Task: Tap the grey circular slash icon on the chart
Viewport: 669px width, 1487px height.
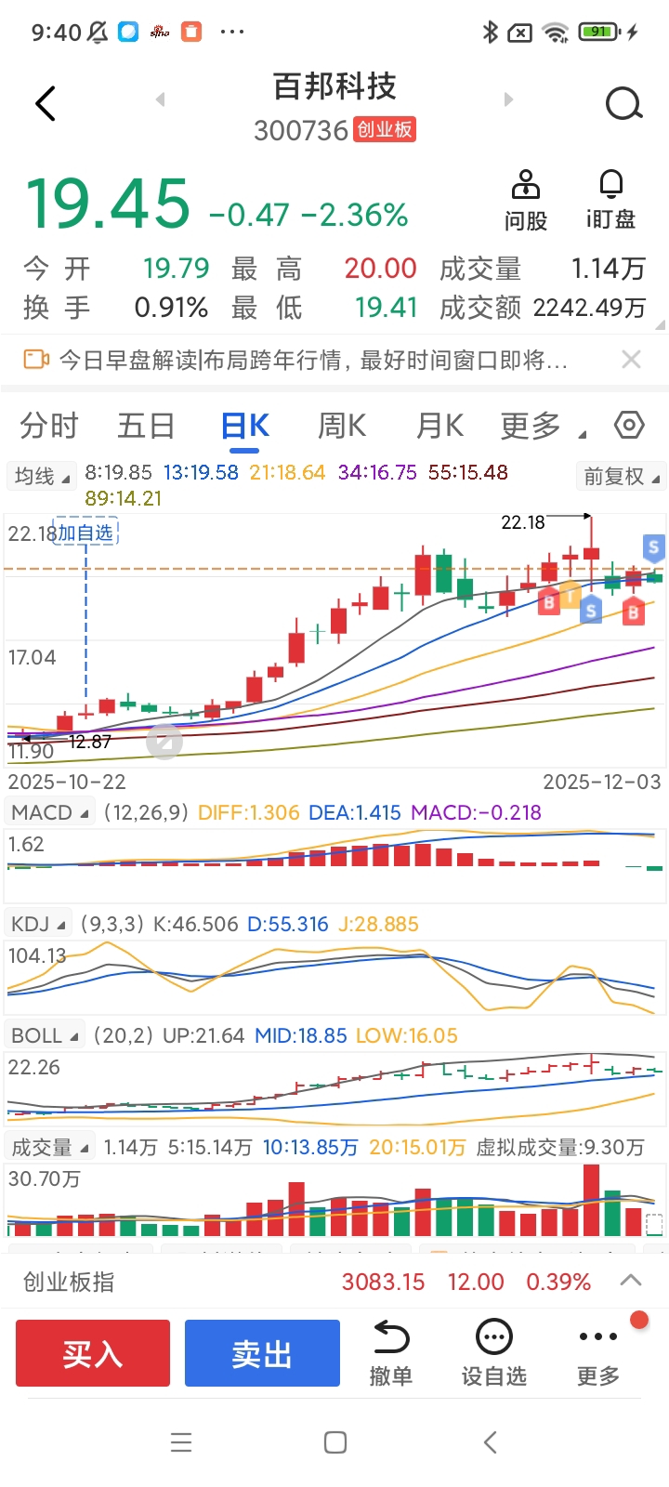Action: click(x=164, y=742)
